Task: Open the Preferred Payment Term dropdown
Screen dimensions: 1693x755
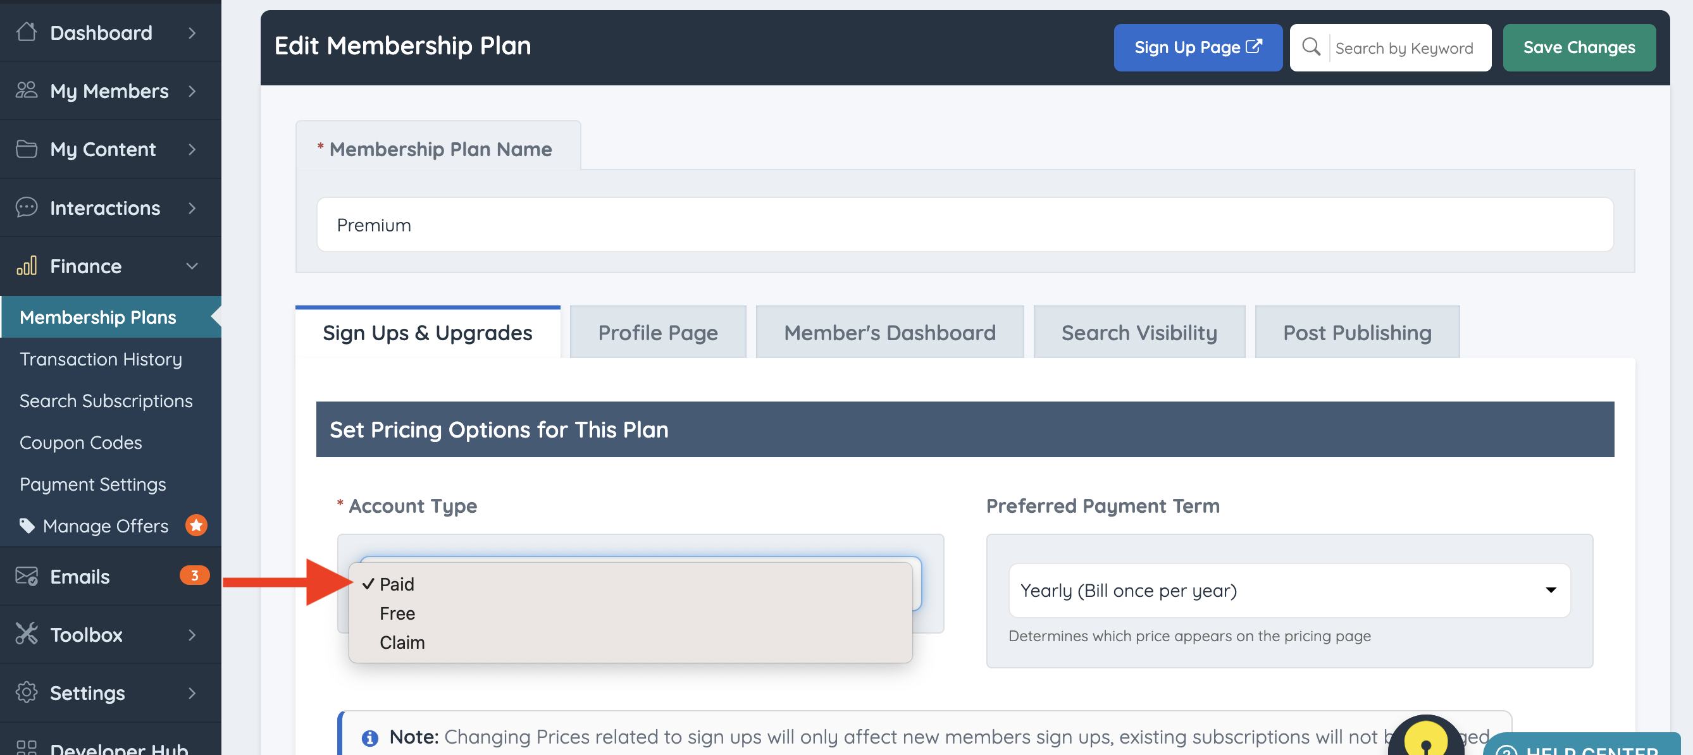Action: pyautogui.click(x=1288, y=590)
